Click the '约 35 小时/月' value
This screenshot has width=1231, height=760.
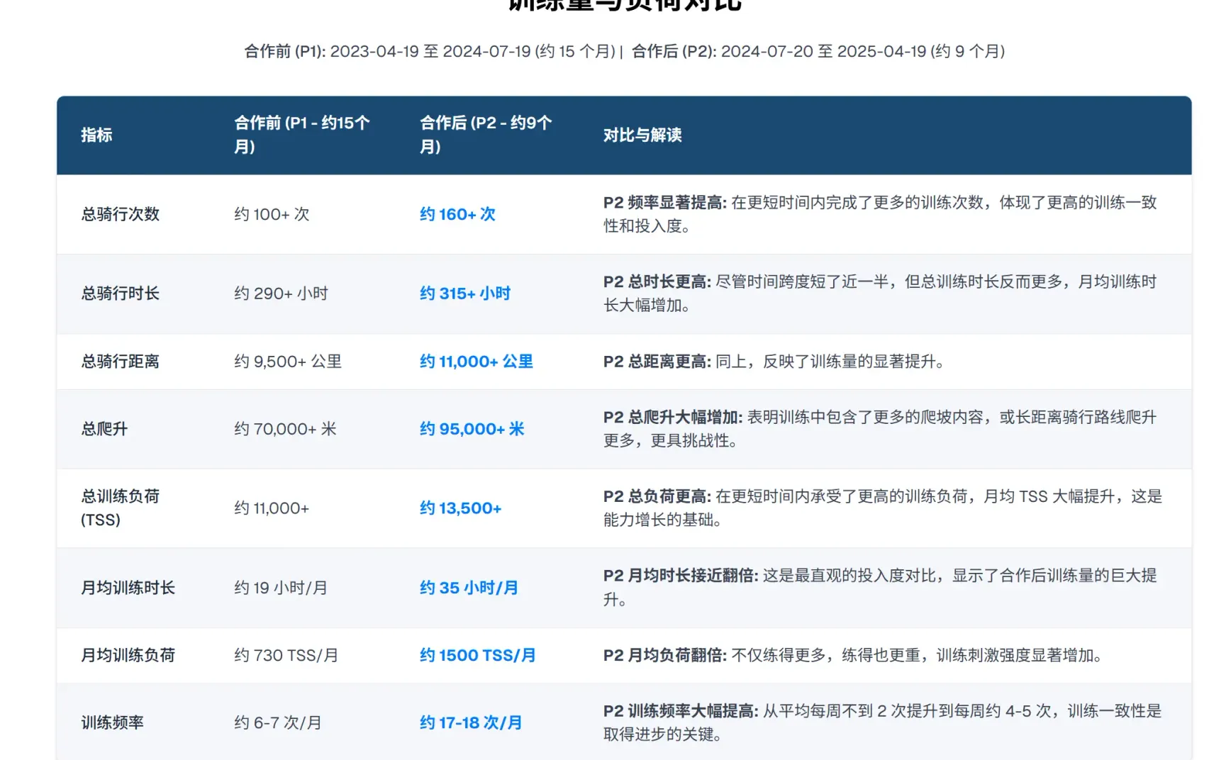(469, 588)
